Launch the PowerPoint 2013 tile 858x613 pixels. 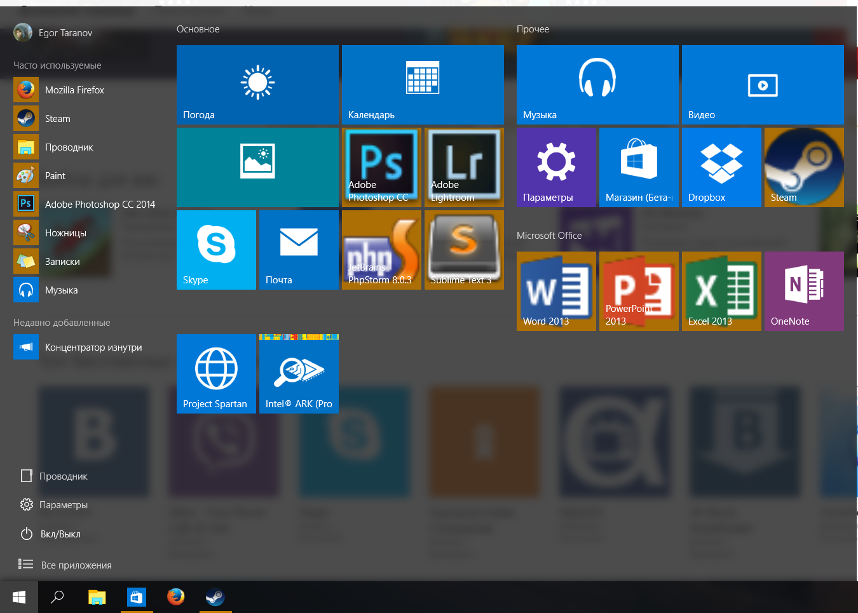639,291
